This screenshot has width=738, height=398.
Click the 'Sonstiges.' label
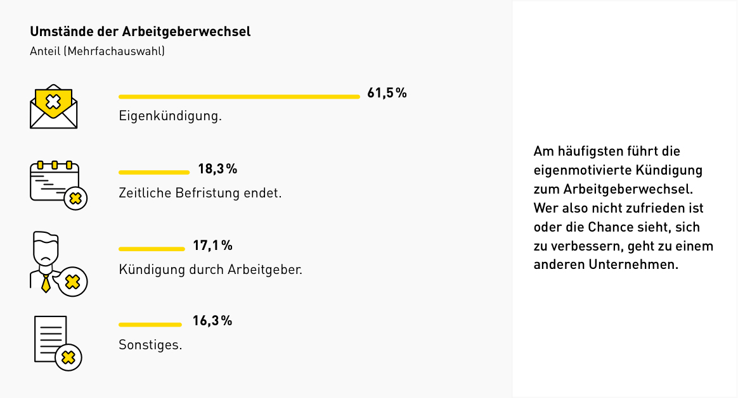tap(150, 345)
